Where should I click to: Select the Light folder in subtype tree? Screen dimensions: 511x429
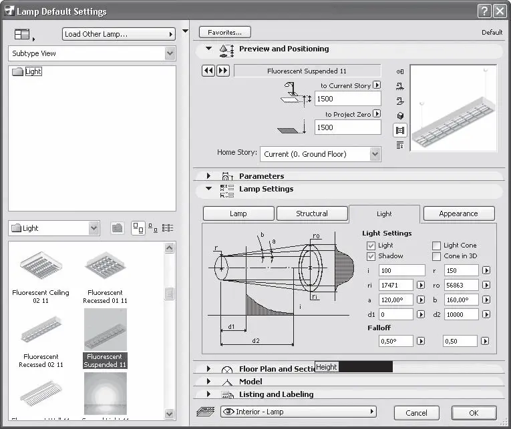(x=27, y=71)
